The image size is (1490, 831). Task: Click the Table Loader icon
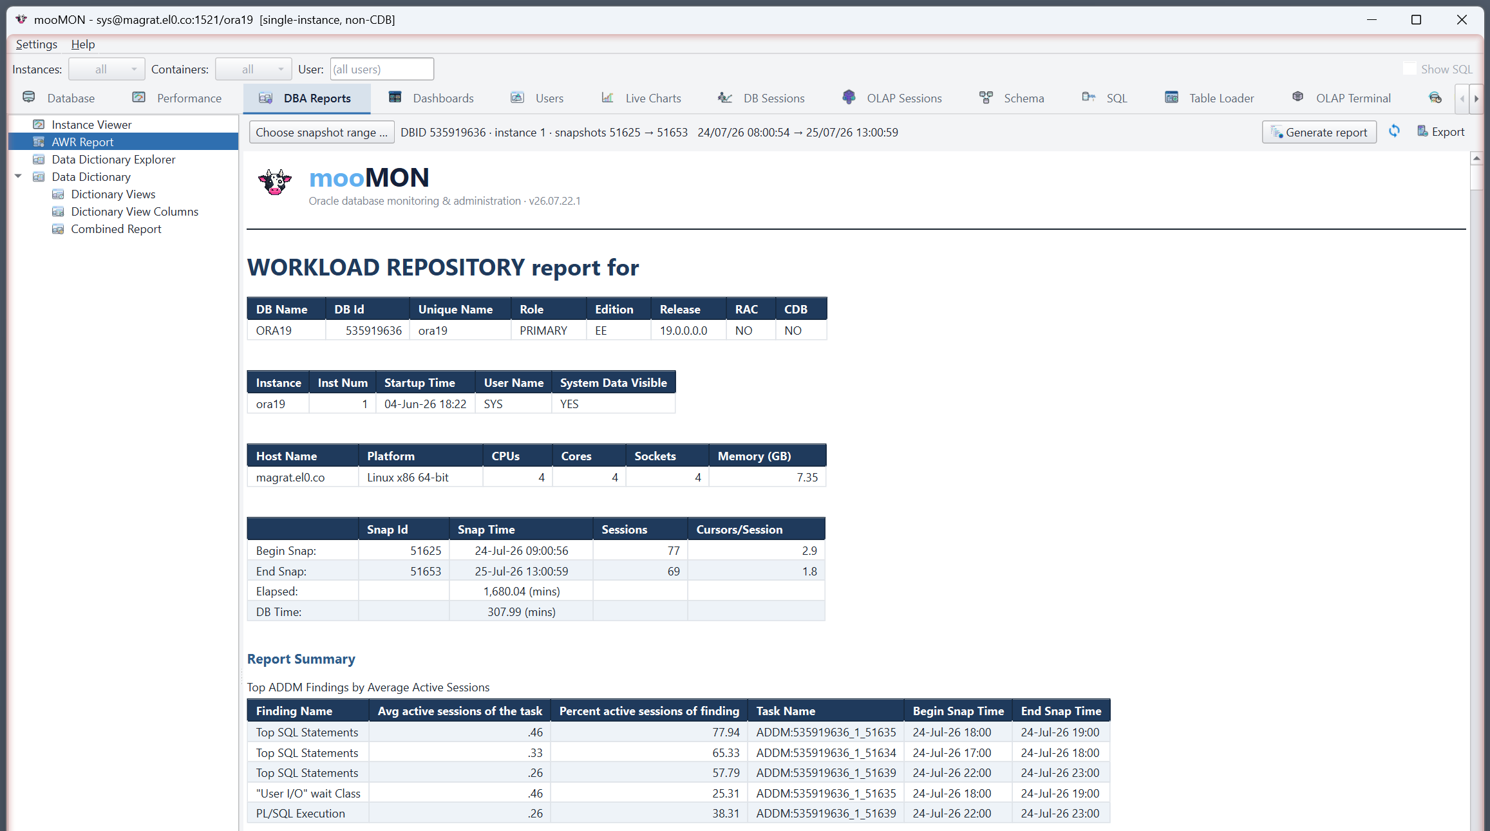coord(1172,97)
